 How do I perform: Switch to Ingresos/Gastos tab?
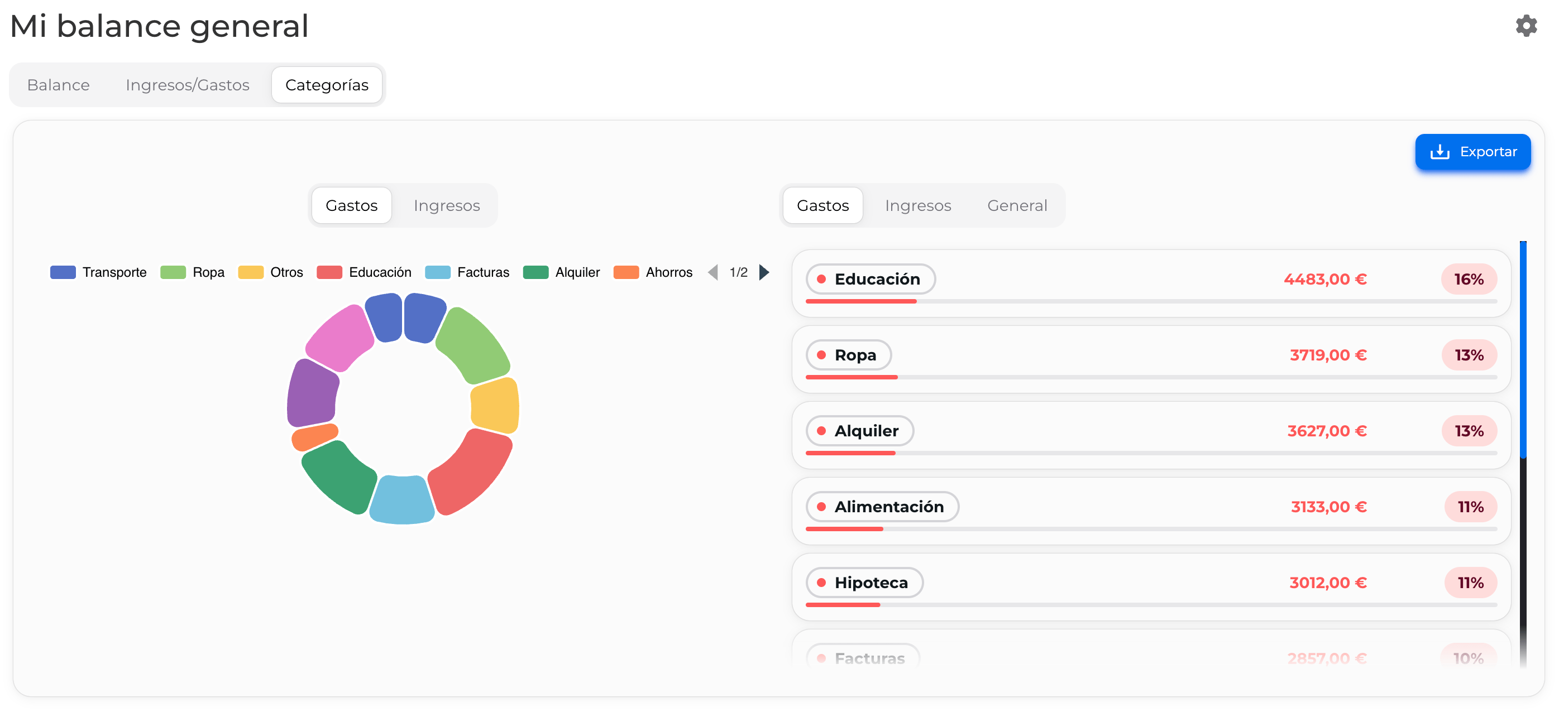[x=187, y=85]
